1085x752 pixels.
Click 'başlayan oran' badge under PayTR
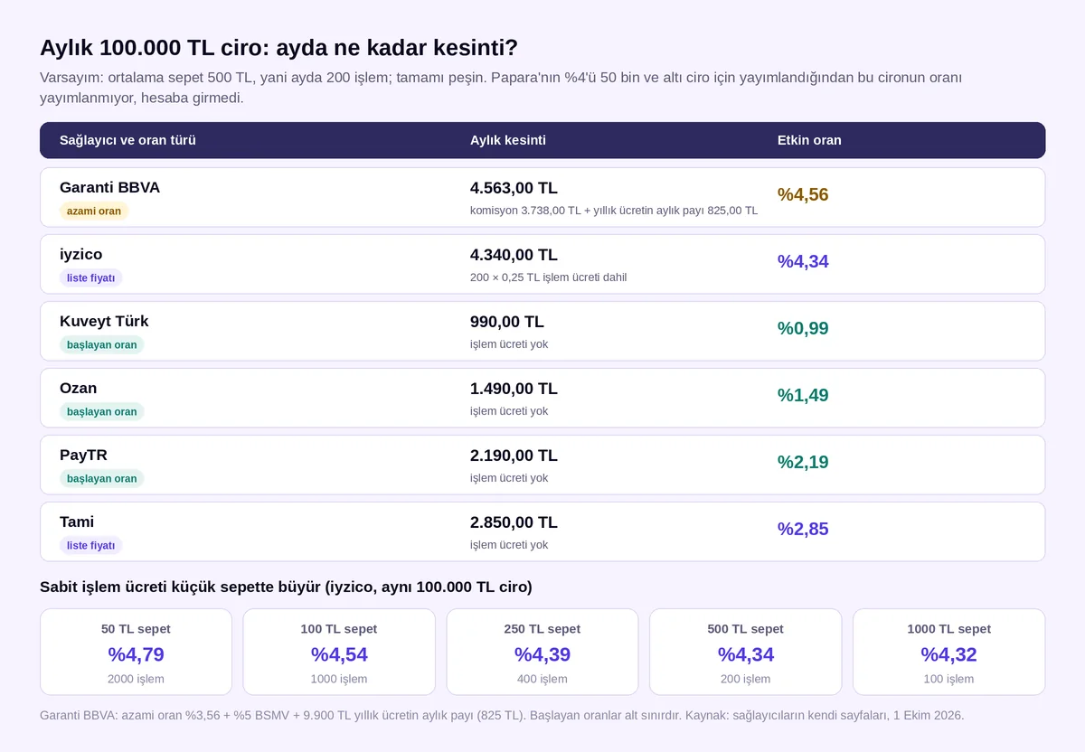coord(101,478)
